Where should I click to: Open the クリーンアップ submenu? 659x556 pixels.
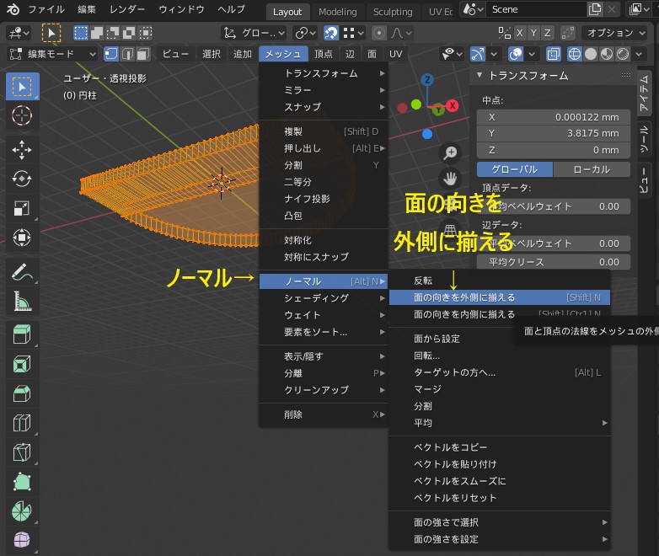pyautogui.click(x=324, y=390)
